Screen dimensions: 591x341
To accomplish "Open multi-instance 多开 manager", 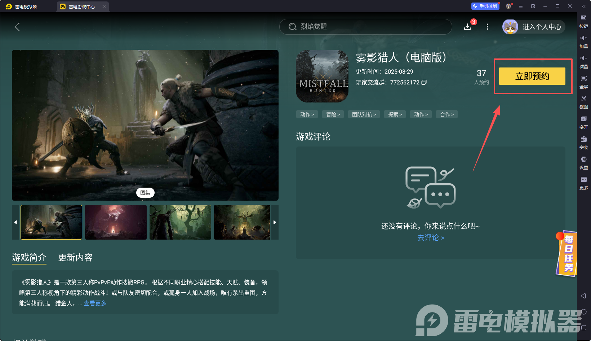I will [584, 123].
